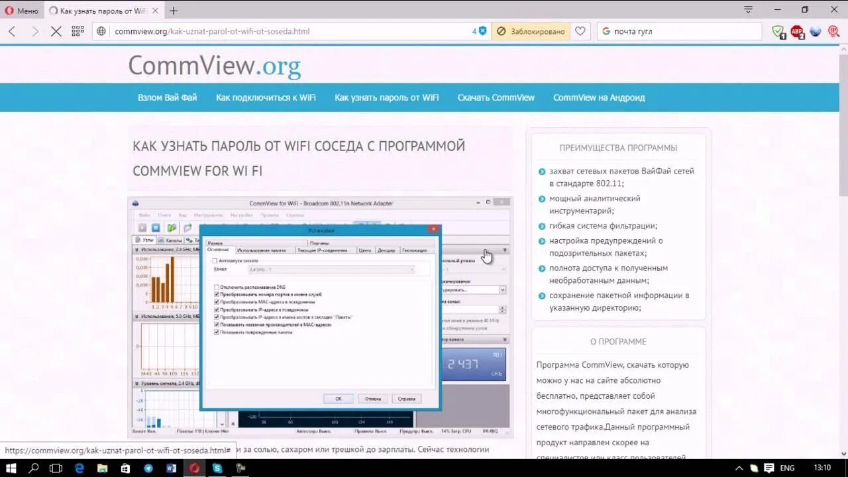Open Windows taskbar search

click(34, 468)
